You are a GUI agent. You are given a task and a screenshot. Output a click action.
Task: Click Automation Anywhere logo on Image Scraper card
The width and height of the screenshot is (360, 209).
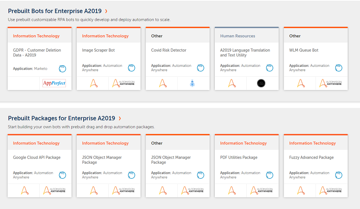pos(124,83)
